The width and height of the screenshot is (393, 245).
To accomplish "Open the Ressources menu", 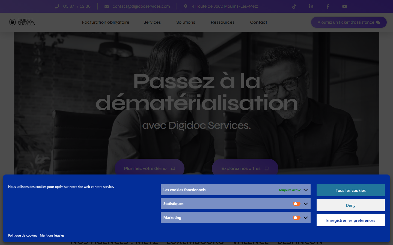I will [222, 22].
